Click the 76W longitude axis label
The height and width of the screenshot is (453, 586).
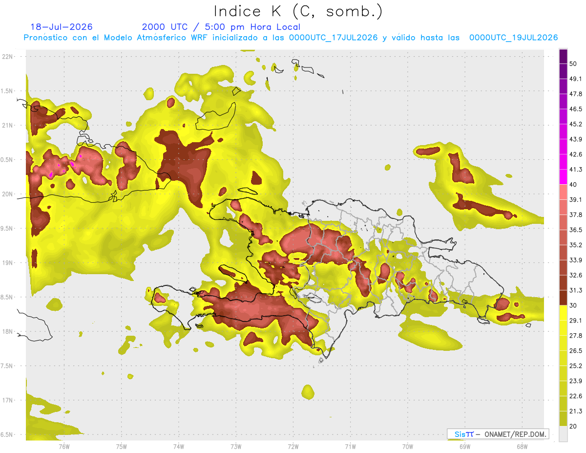pyautogui.click(x=64, y=447)
